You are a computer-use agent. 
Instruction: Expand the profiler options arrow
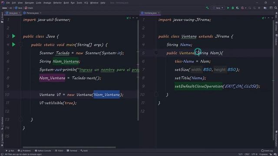click(245, 8)
